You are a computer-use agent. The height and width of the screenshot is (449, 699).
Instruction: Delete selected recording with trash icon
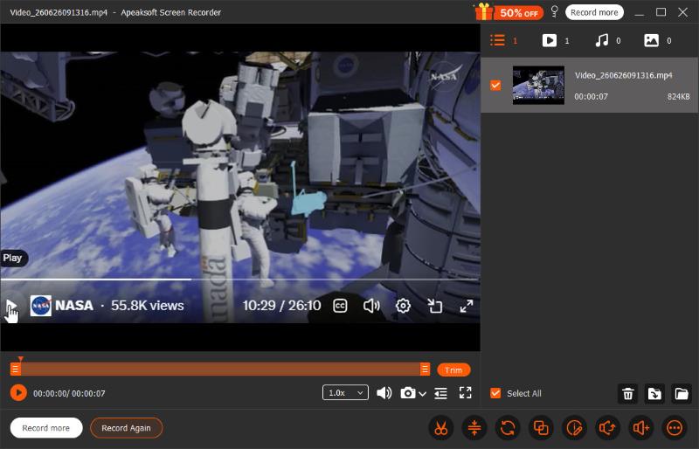pyautogui.click(x=627, y=394)
